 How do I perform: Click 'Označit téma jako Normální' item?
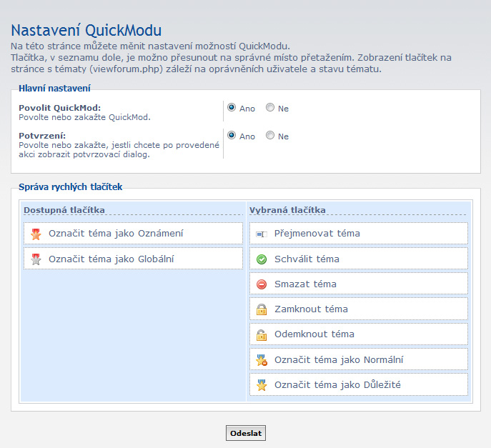[x=359, y=359]
